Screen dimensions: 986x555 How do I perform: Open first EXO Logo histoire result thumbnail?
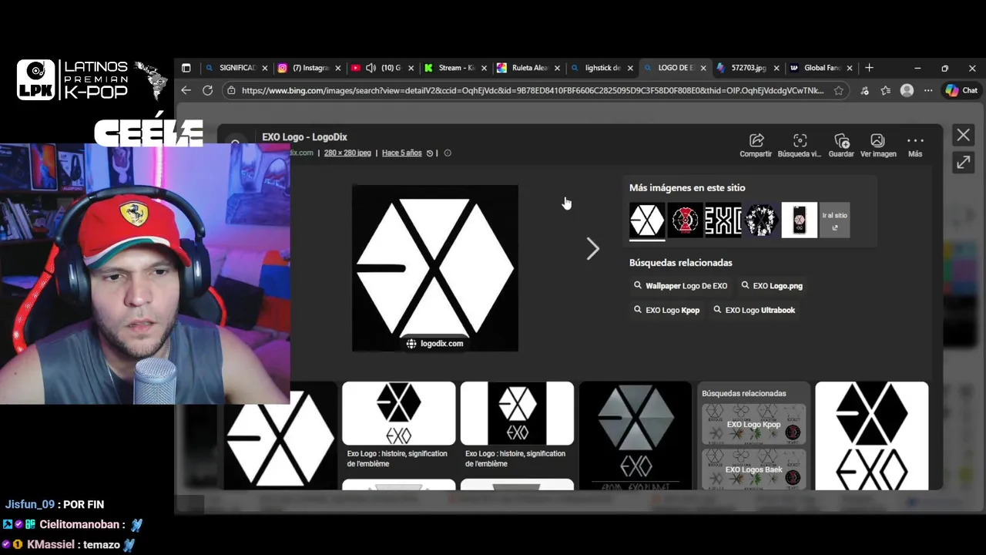(399, 413)
